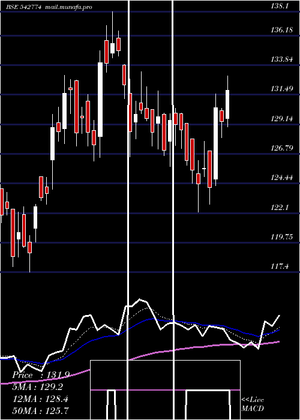Click the 133.84 price axis label
This screenshot has width=300, height=420.
coord(282,59)
